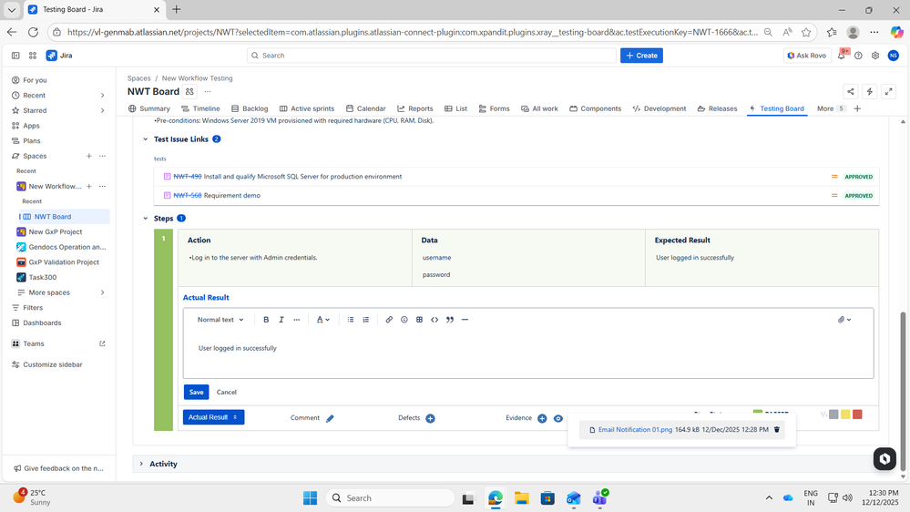Share the NWT Board

tap(850, 92)
